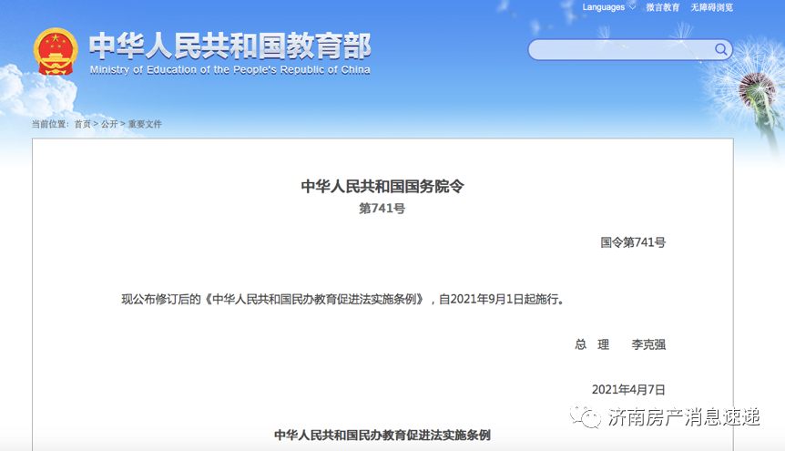Open 重要文件 in the breadcrumb
This screenshot has width=785, height=451.
[145, 124]
